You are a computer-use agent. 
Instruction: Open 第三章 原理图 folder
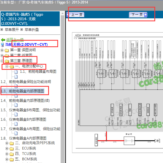tap(21, 61)
